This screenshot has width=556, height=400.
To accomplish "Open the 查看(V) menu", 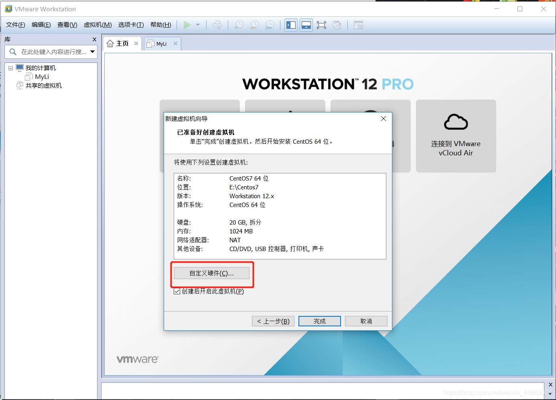I will pos(67,25).
